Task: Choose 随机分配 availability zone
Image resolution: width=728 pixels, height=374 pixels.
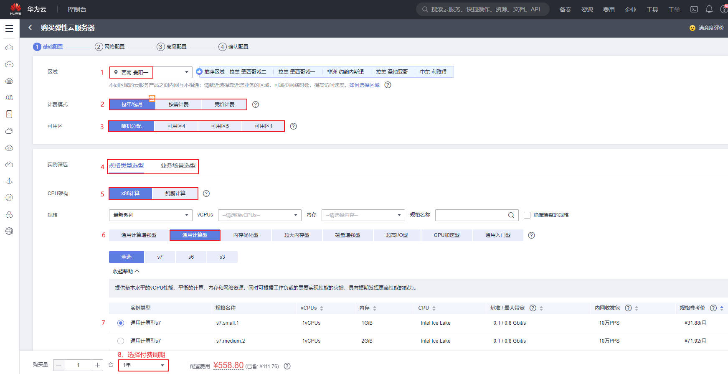Action: [x=132, y=126]
